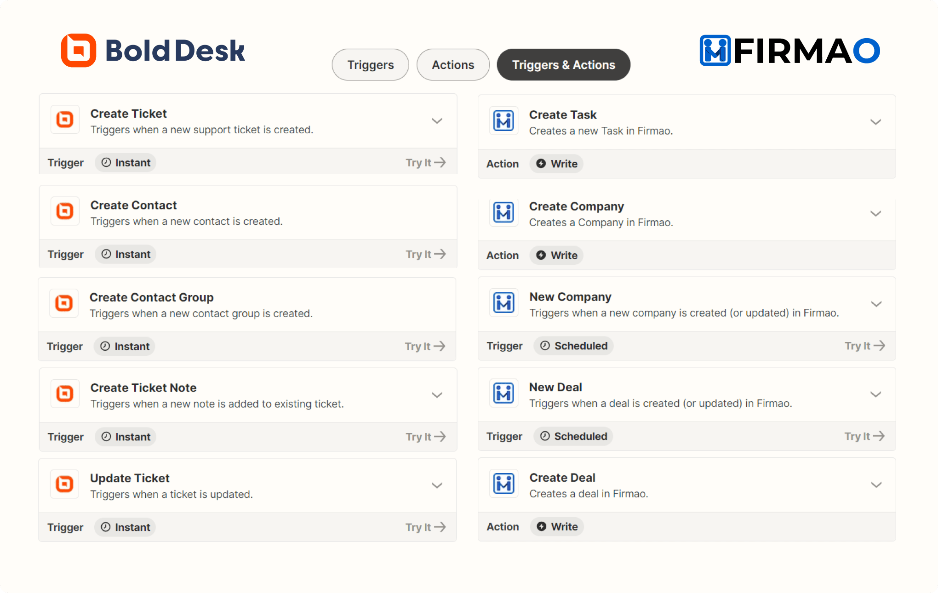Click Try It for Update Ticket
The width and height of the screenshot is (938, 593).
tap(425, 527)
